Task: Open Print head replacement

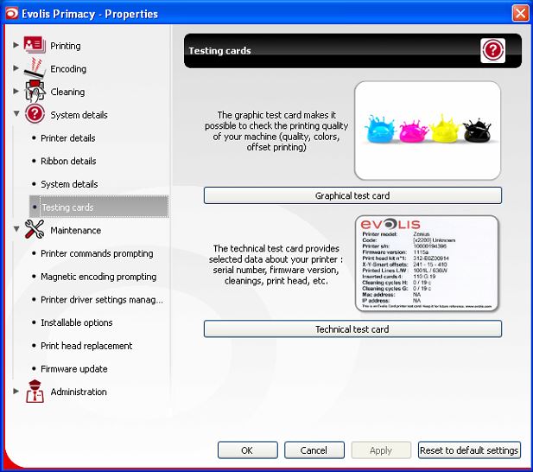Action: [86, 346]
